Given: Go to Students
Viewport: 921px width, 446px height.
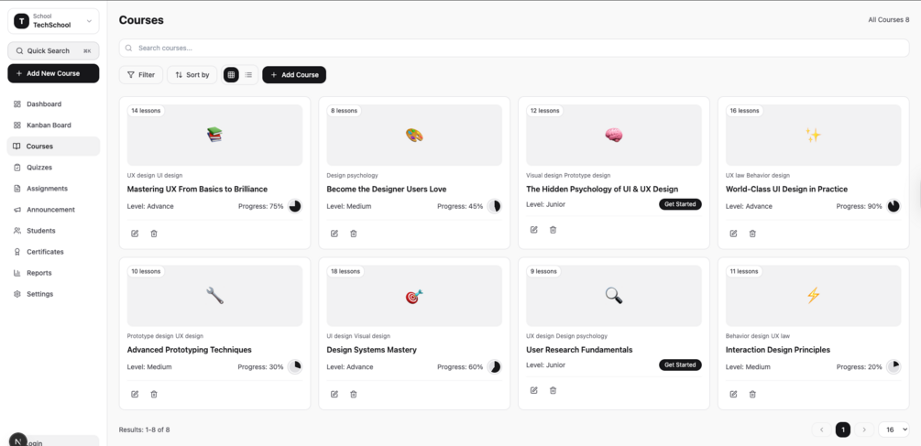Looking at the screenshot, I should pos(53,231).
